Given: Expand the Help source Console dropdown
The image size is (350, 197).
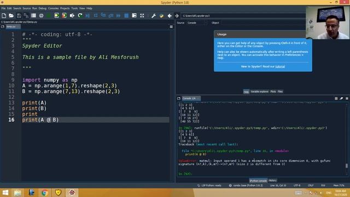Looking at the screenshot, I should point(197,23).
